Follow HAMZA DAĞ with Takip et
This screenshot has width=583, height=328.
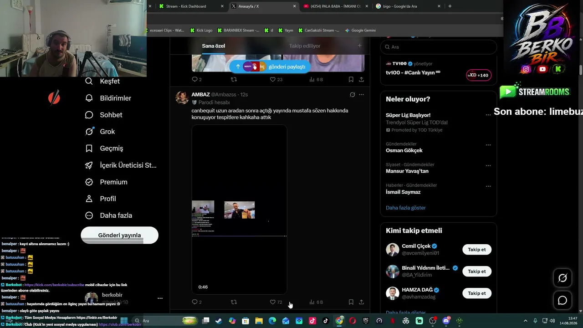tap(477, 293)
